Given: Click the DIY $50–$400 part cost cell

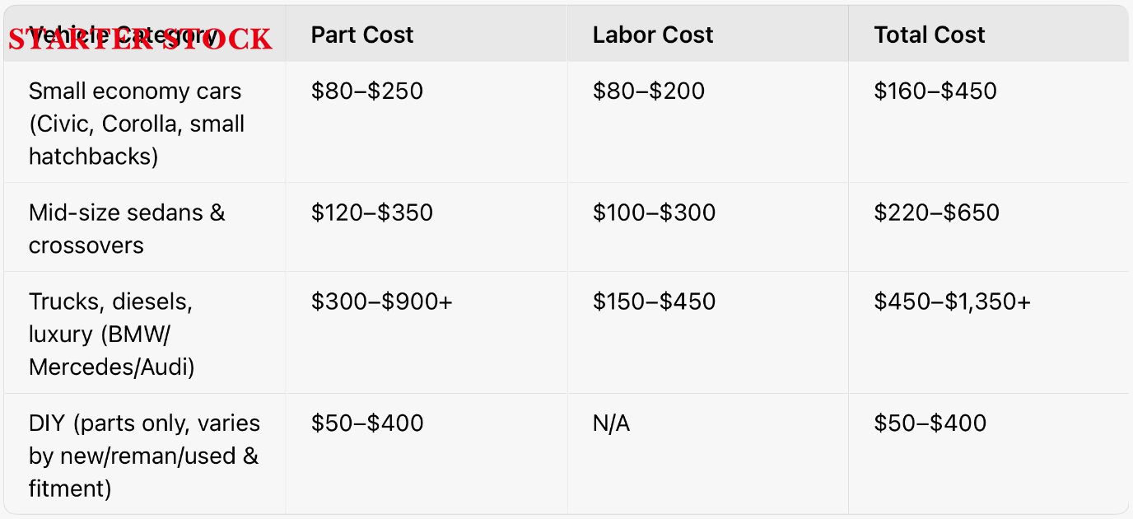Looking at the screenshot, I should click(367, 423).
